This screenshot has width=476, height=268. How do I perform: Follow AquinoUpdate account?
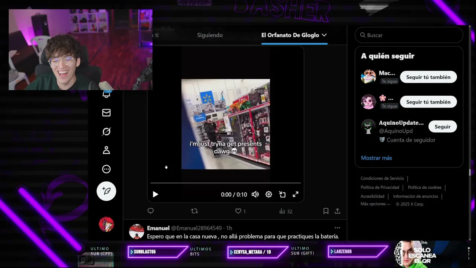click(x=443, y=127)
